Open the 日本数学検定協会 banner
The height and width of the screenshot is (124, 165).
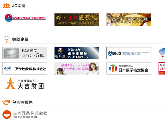pyautogui.click(x=129, y=68)
